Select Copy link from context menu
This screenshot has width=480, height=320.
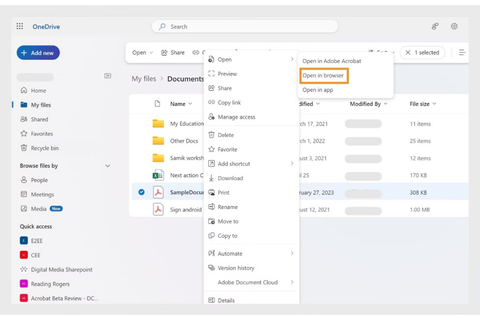(x=251, y=102)
